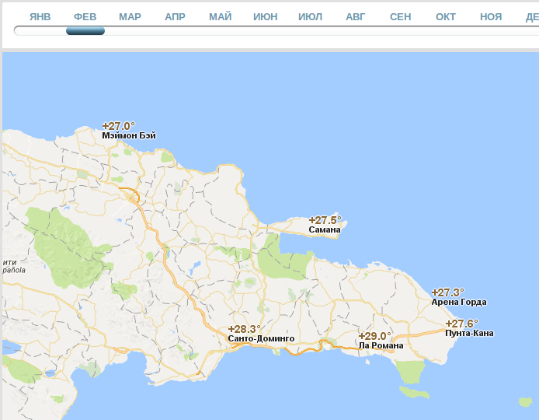The width and height of the screenshot is (539, 420).
Task: Open the ОКТ month tab
Action: (x=446, y=16)
